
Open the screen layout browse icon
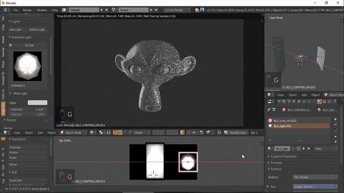point(64,10)
